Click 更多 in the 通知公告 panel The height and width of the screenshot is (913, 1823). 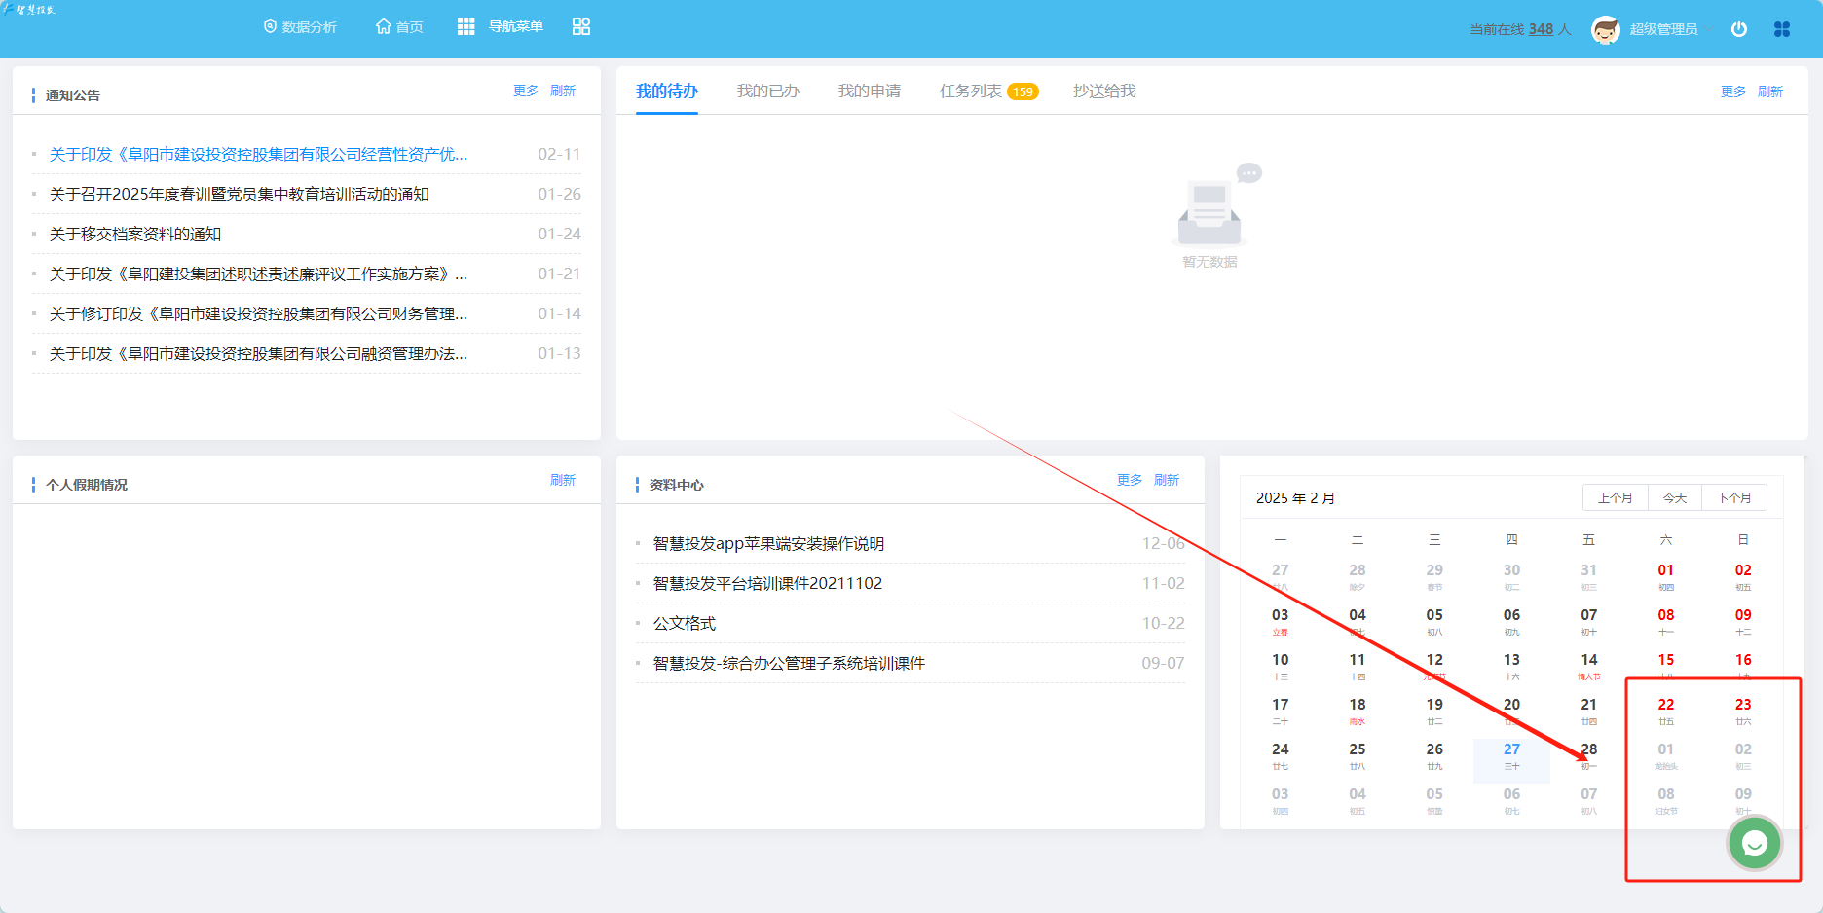click(x=526, y=91)
